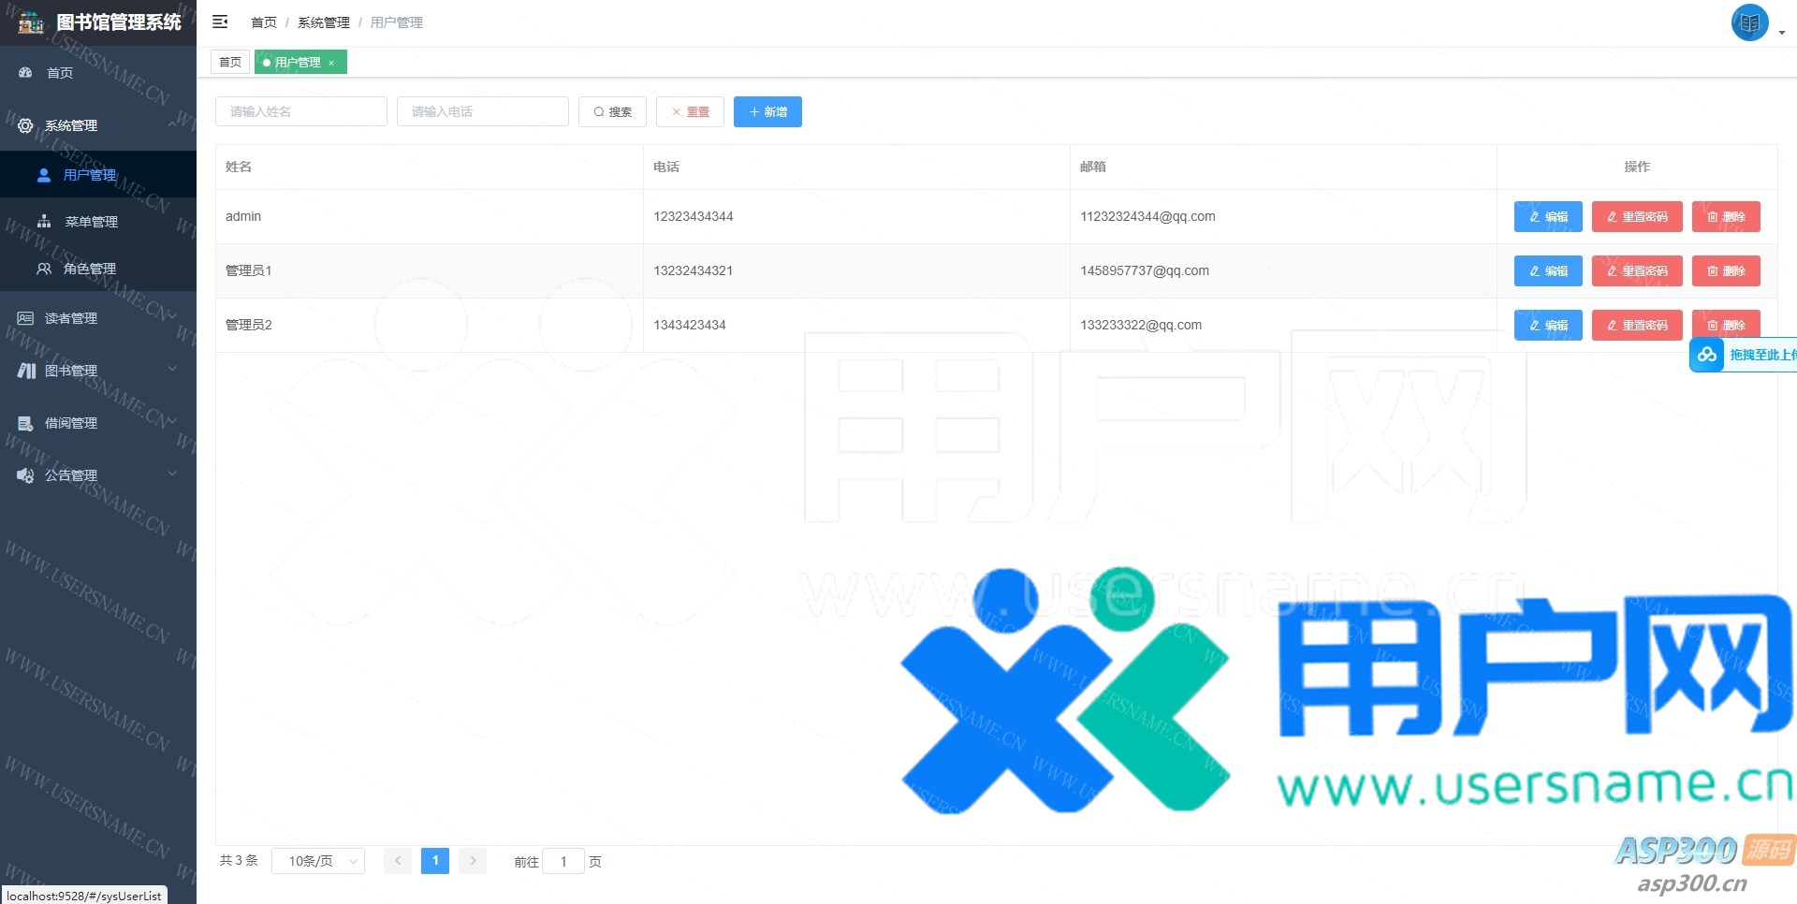Open the user avatar menu
This screenshot has height=904, width=1797.
1749,22
